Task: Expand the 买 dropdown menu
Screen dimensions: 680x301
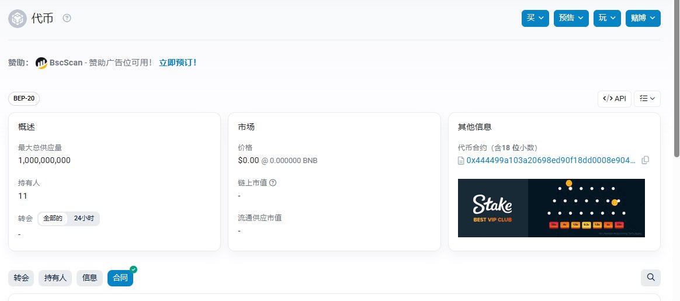Action: tap(535, 18)
